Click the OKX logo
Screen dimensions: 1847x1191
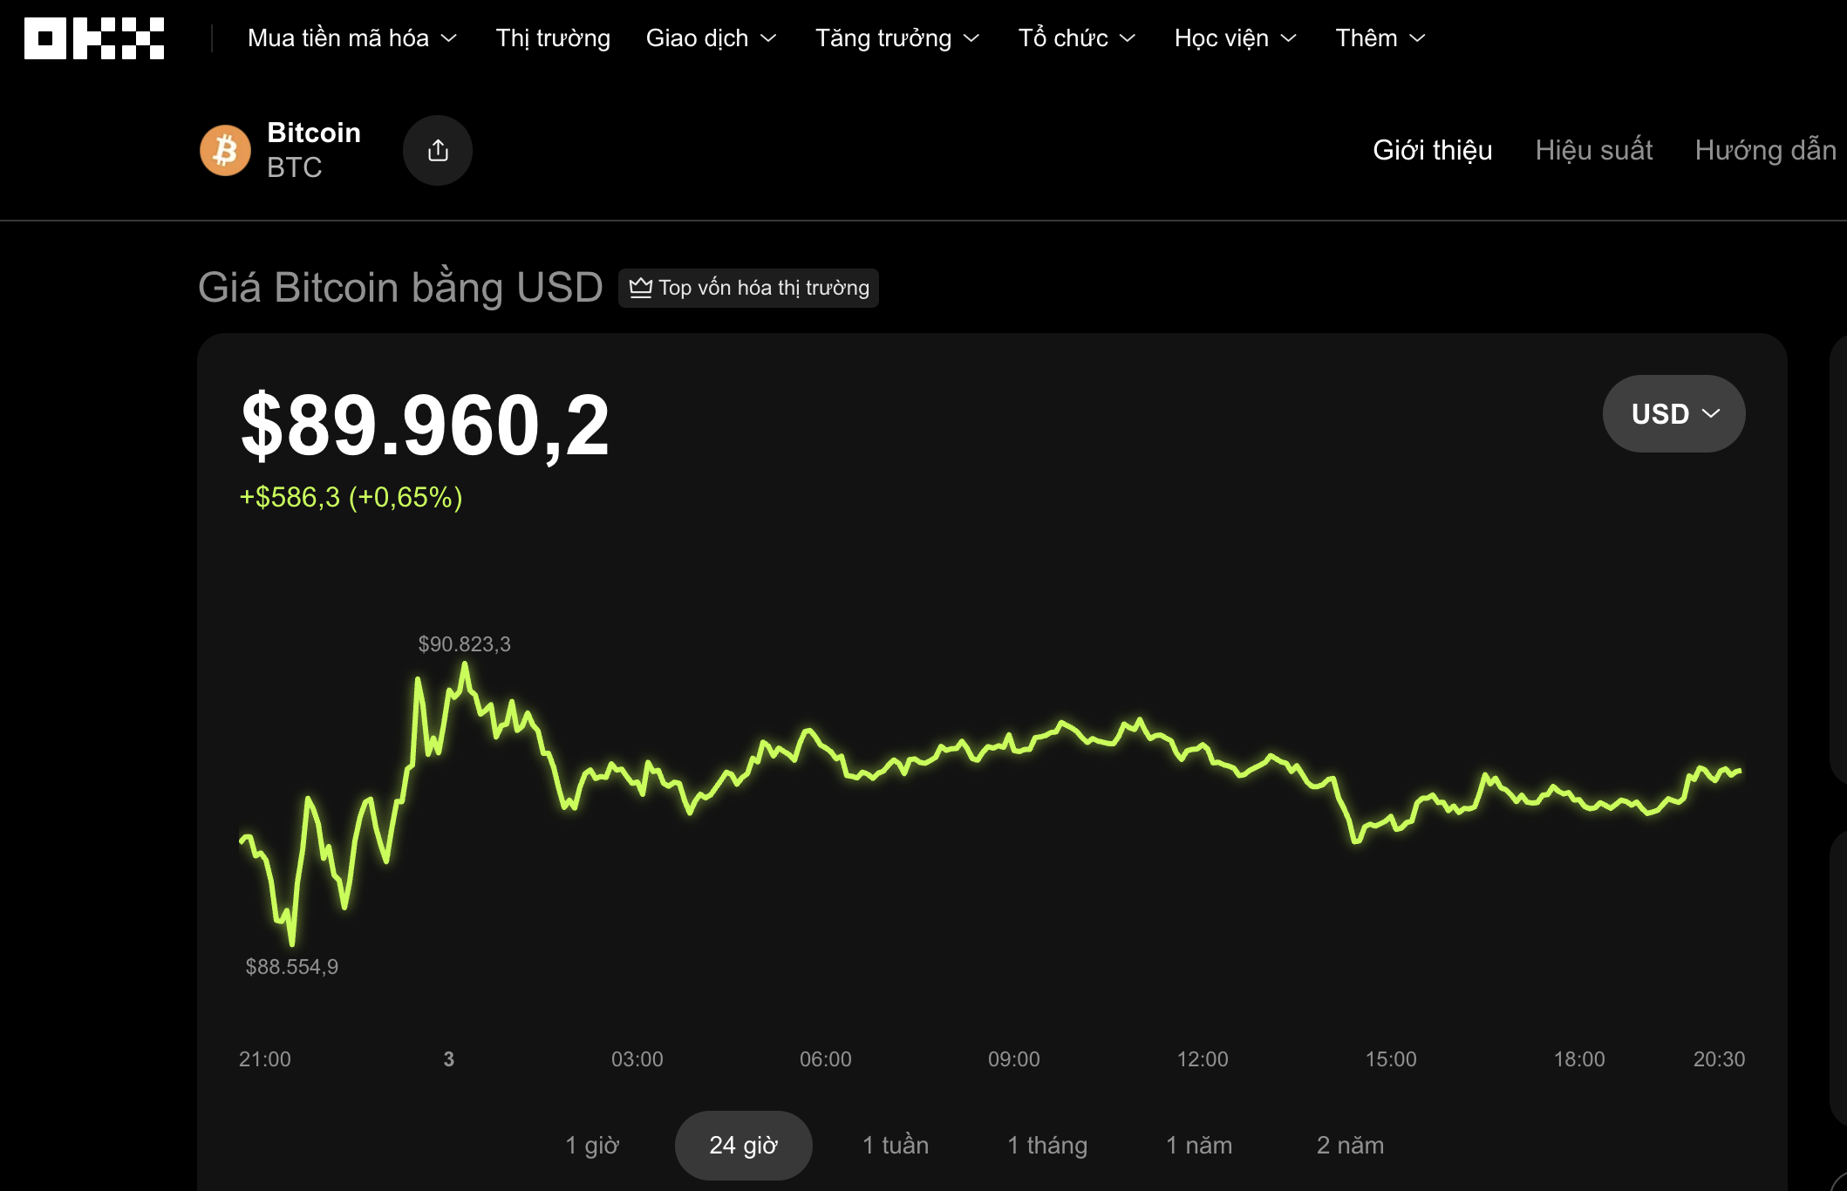pyautogui.click(x=93, y=37)
